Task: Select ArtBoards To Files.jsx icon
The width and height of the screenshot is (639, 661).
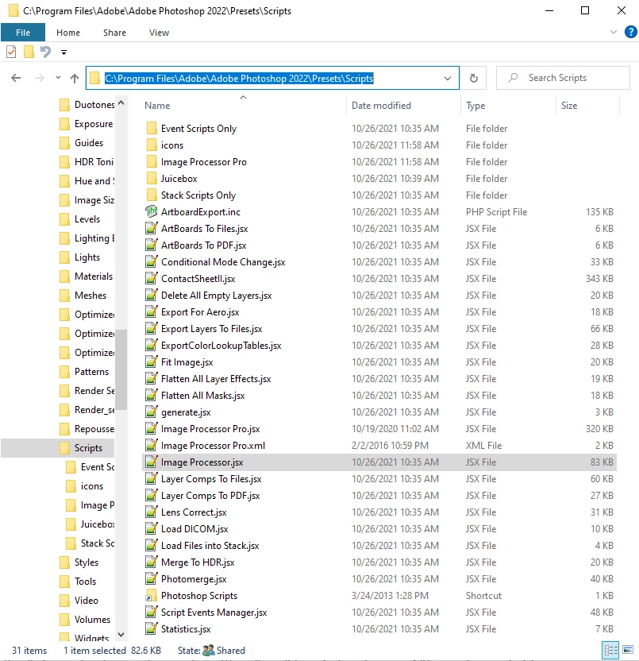Action: [152, 229]
